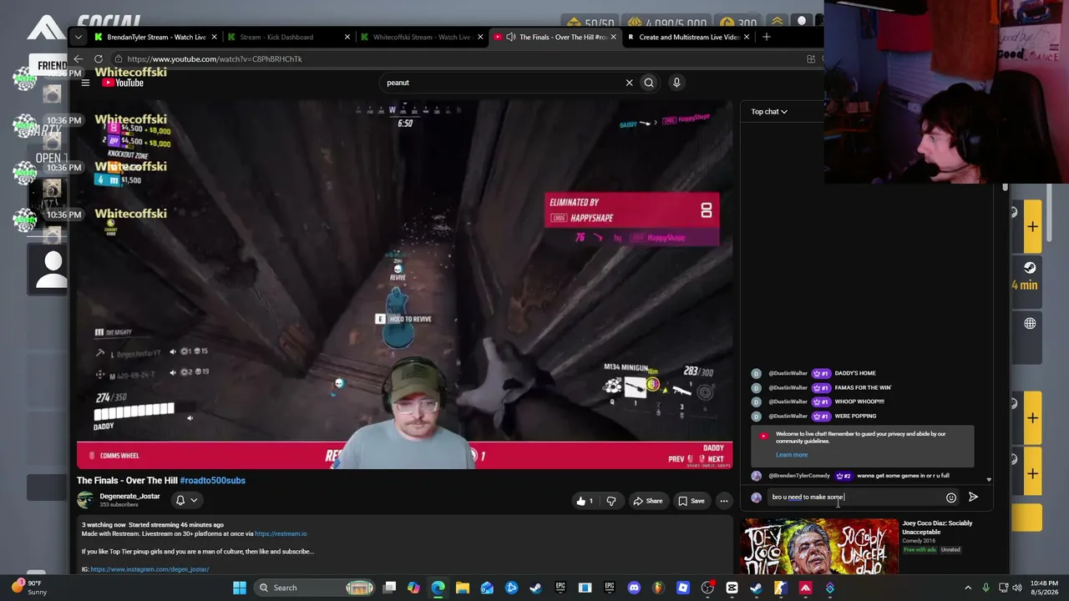Image resolution: width=1069 pixels, height=601 pixels.
Task: Close The Finals YouTube tab
Action: click(614, 37)
